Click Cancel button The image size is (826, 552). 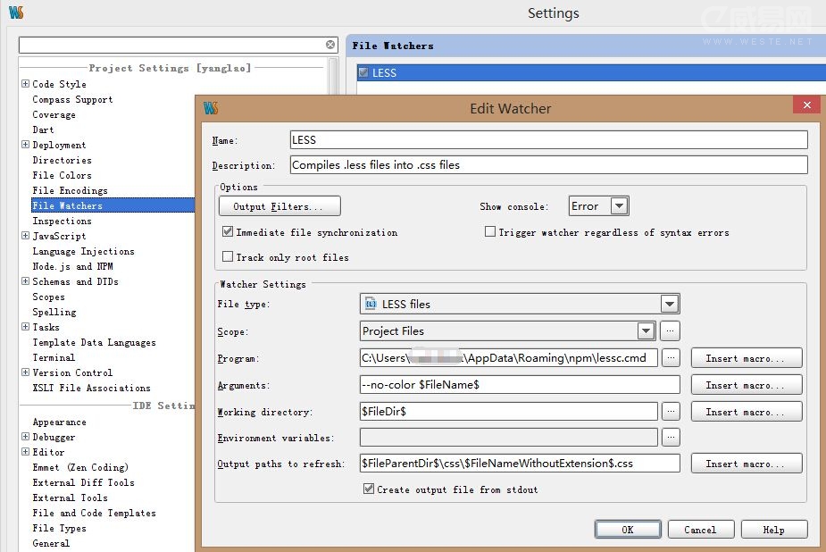click(x=701, y=530)
